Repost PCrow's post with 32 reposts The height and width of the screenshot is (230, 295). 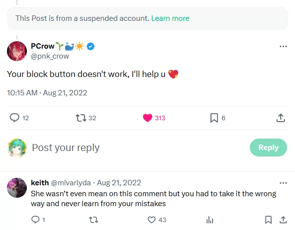coord(81,118)
